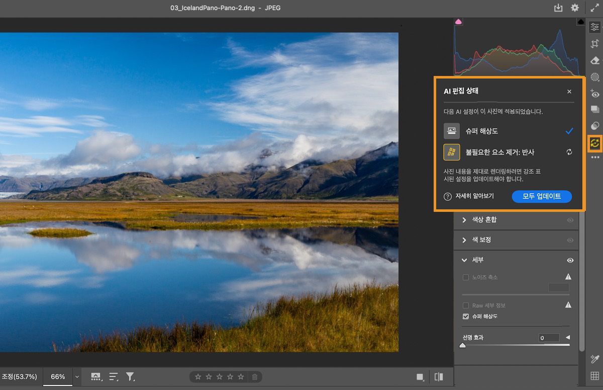The image size is (603, 390).
Task: Toggle visibility of 색상 혼합 panel
Action: (x=570, y=220)
